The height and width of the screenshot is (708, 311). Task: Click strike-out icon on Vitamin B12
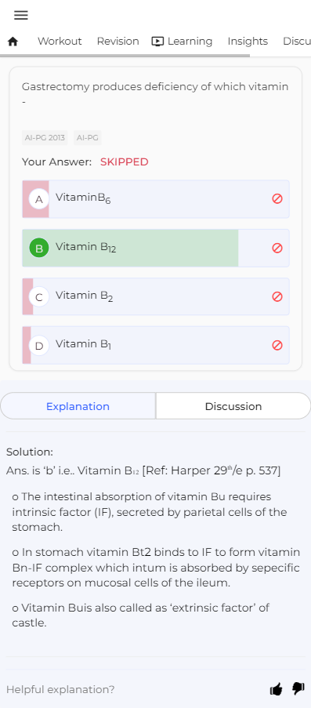tap(277, 248)
